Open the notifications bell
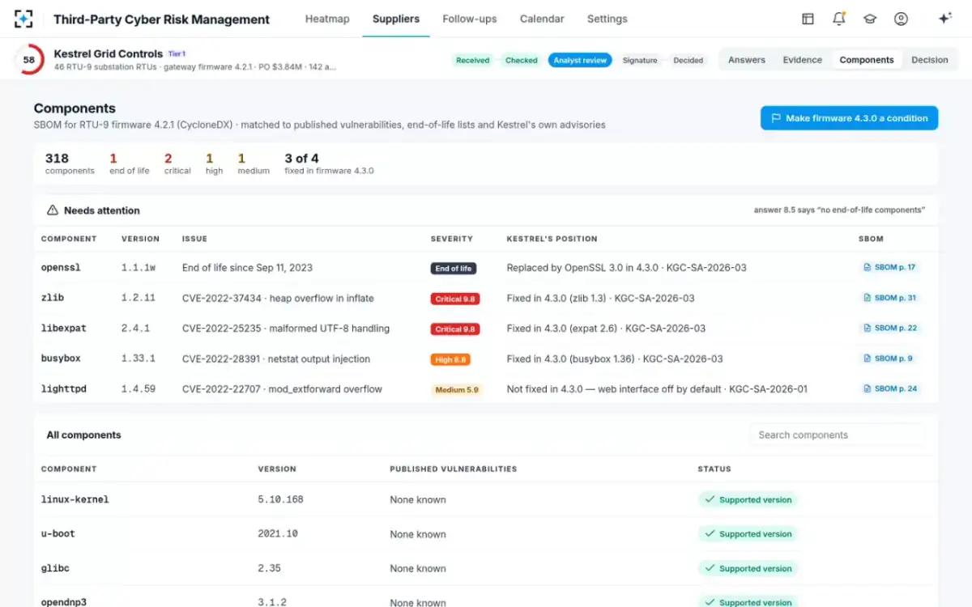 [x=839, y=19]
